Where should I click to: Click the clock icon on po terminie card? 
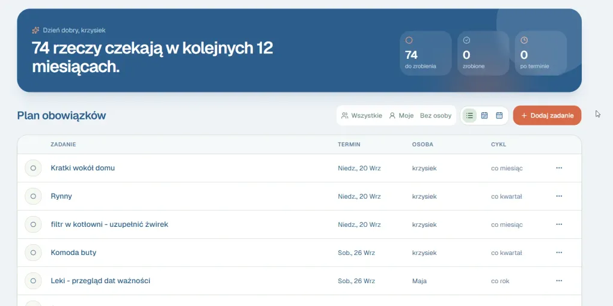(x=524, y=40)
